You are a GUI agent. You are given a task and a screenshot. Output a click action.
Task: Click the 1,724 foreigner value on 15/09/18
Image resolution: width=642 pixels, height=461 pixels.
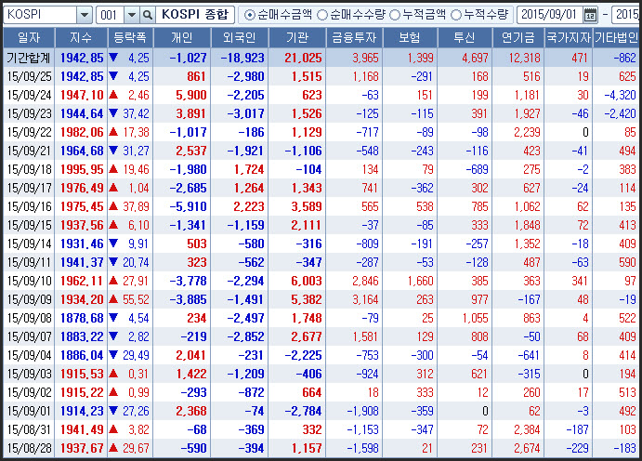click(249, 169)
